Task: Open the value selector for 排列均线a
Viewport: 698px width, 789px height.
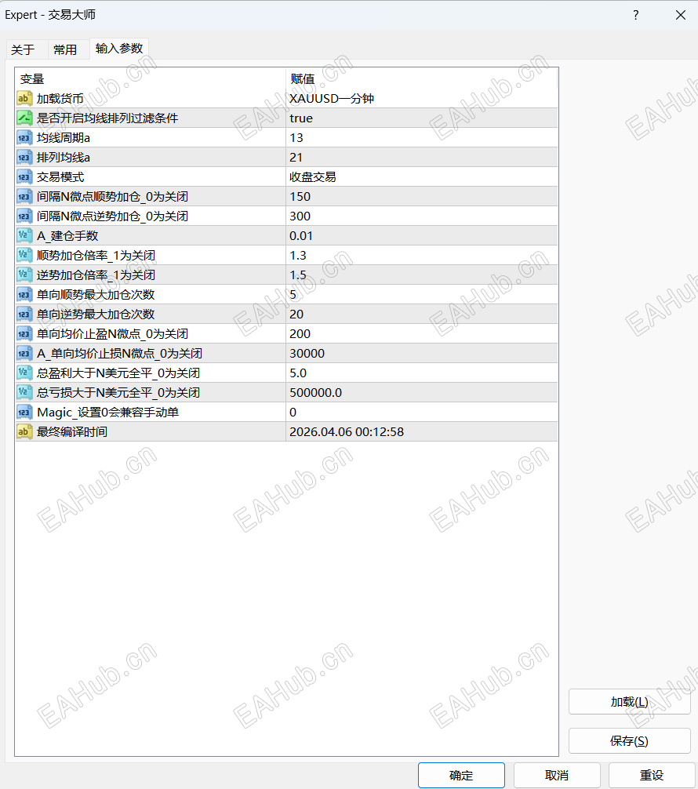Action: tap(353, 157)
